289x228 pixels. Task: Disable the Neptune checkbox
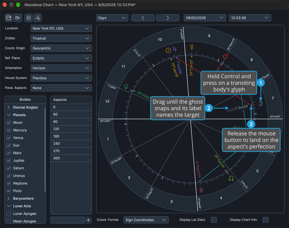9,183
